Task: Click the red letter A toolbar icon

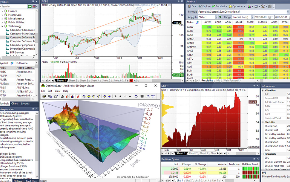Action: (x=78, y=96)
